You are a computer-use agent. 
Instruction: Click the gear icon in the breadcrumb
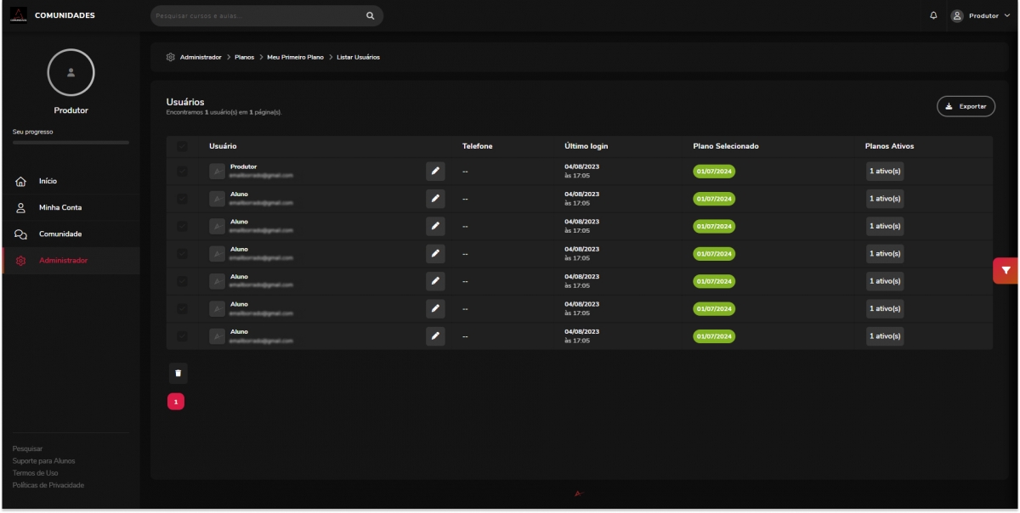171,57
